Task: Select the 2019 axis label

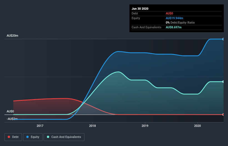Action: [x=145, y=126]
